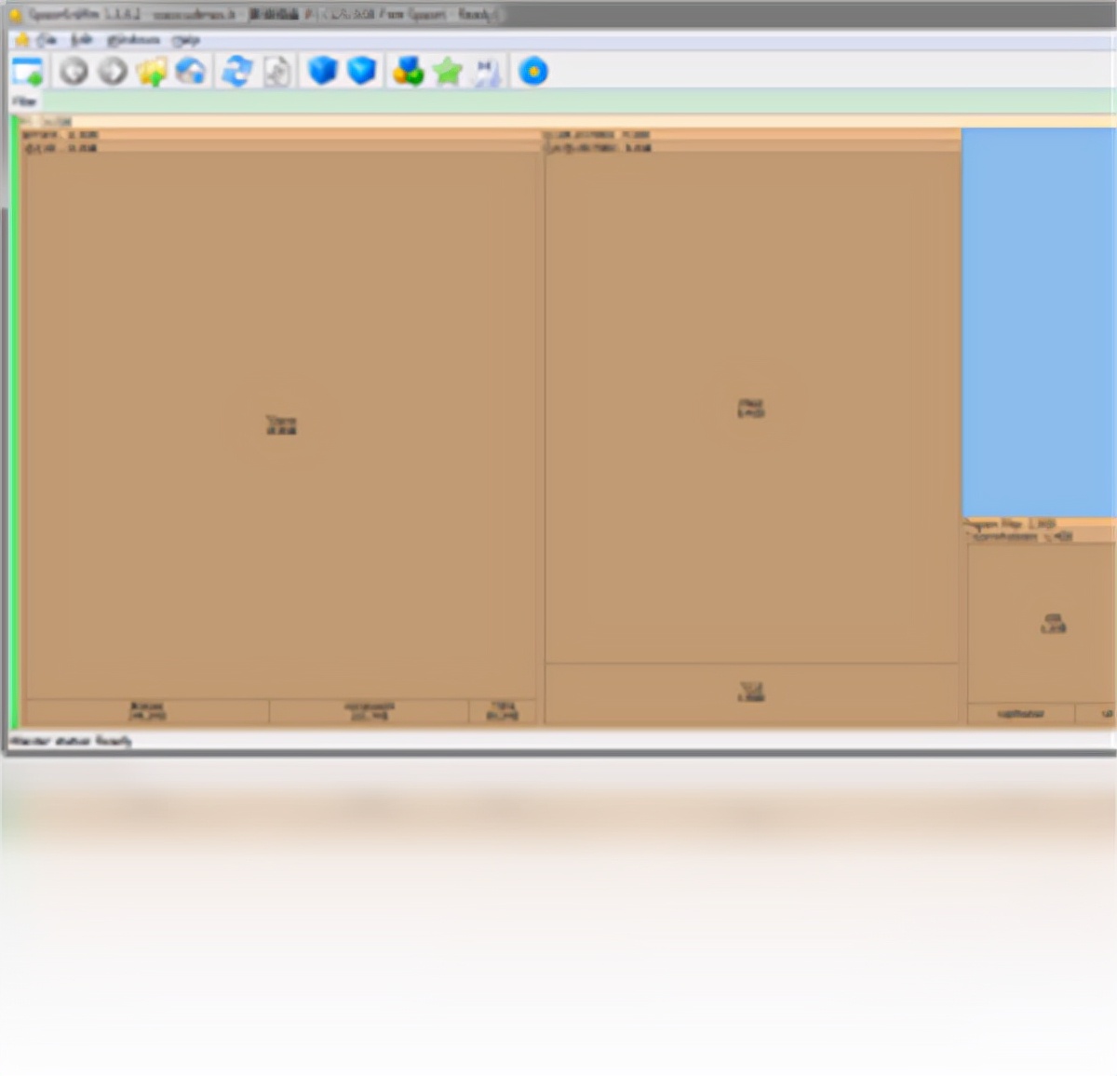Go to higher level folder icon
Screen dimensions: 1117x1076
click(x=152, y=71)
